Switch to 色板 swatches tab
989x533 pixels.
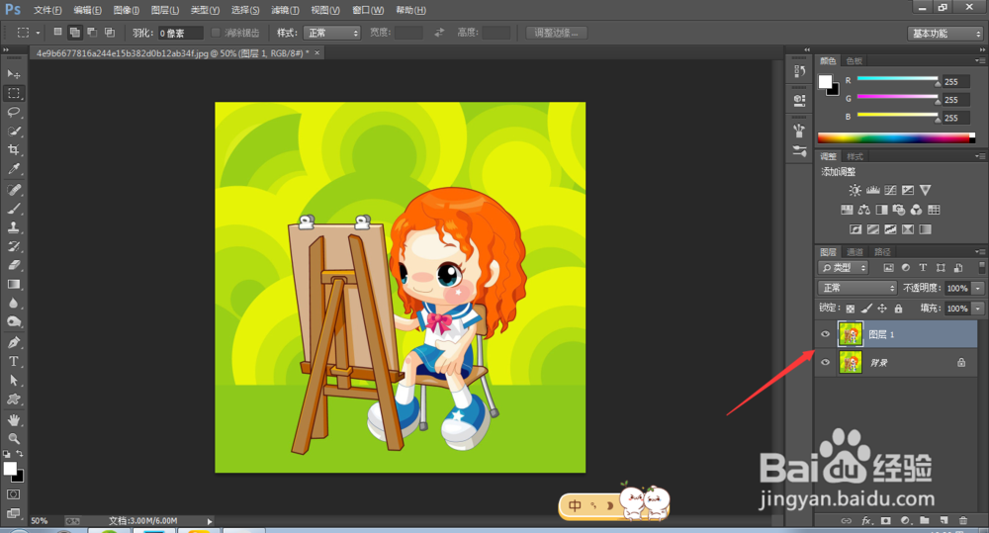pyautogui.click(x=854, y=60)
